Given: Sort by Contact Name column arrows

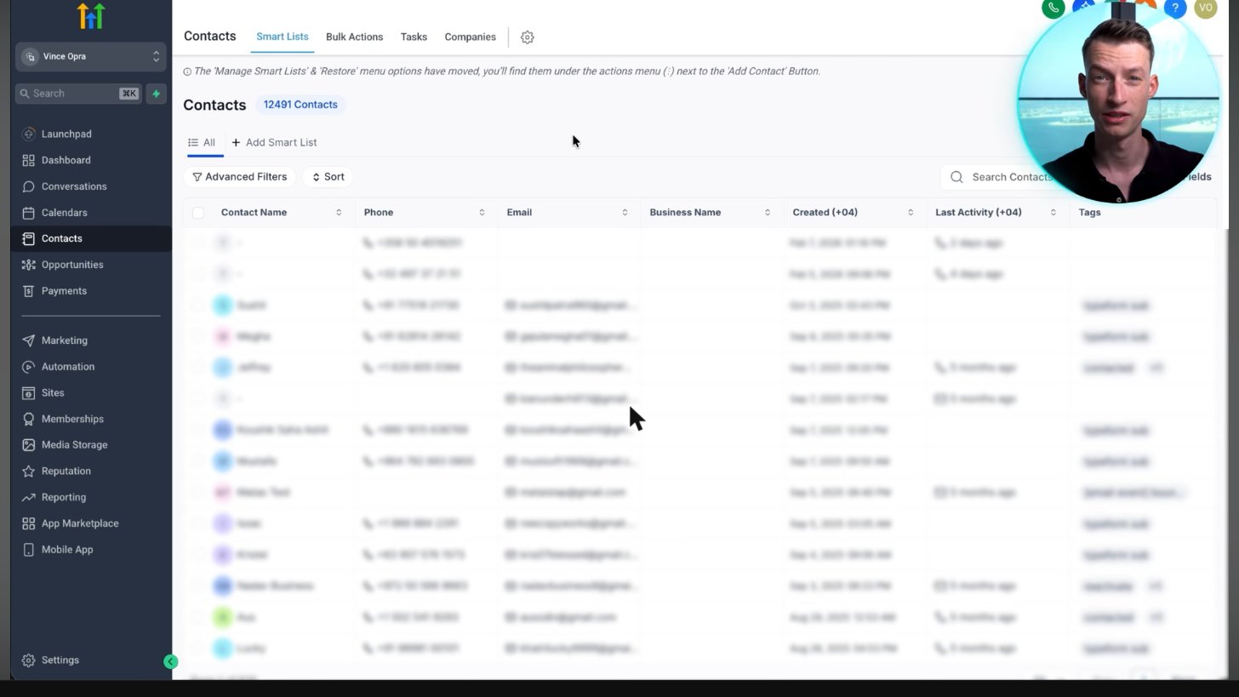Looking at the screenshot, I should point(339,213).
